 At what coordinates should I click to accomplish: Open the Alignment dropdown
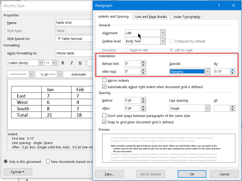click(163, 33)
